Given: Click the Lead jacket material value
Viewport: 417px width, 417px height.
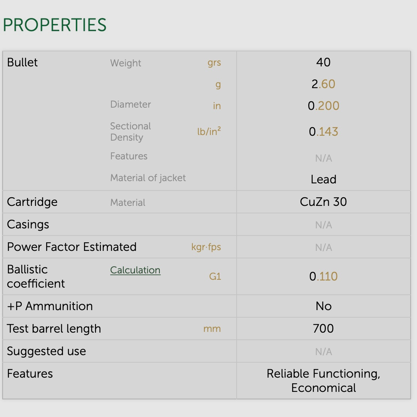Looking at the screenshot, I should click(x=323, y=179).
